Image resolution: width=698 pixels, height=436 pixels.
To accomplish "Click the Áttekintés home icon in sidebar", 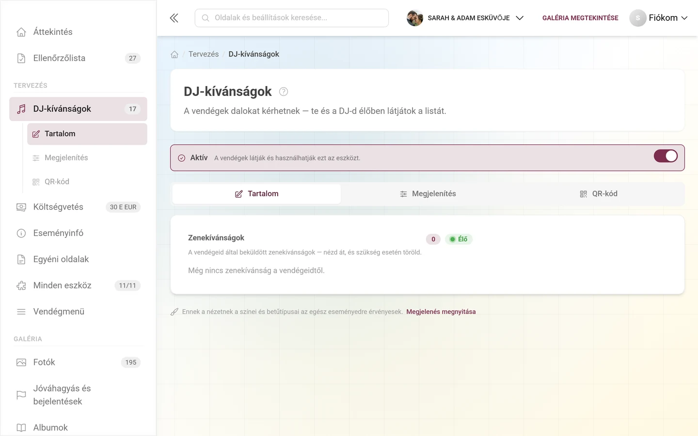I will (21, 32).
